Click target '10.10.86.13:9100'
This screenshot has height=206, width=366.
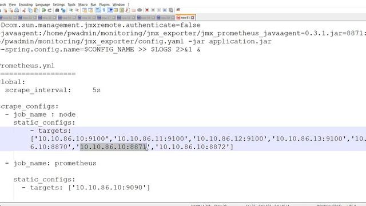coord(309,138)
